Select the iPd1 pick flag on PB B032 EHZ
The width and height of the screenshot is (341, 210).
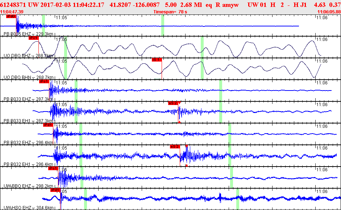point(48,125)
